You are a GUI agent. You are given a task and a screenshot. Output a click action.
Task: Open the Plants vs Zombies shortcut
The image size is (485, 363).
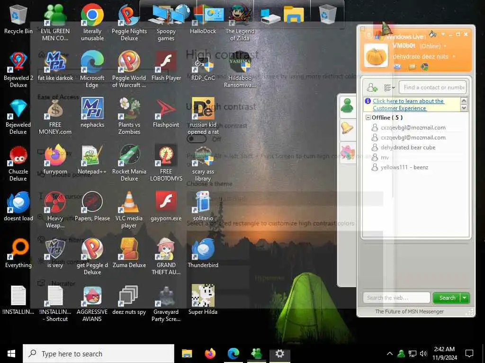129,116
